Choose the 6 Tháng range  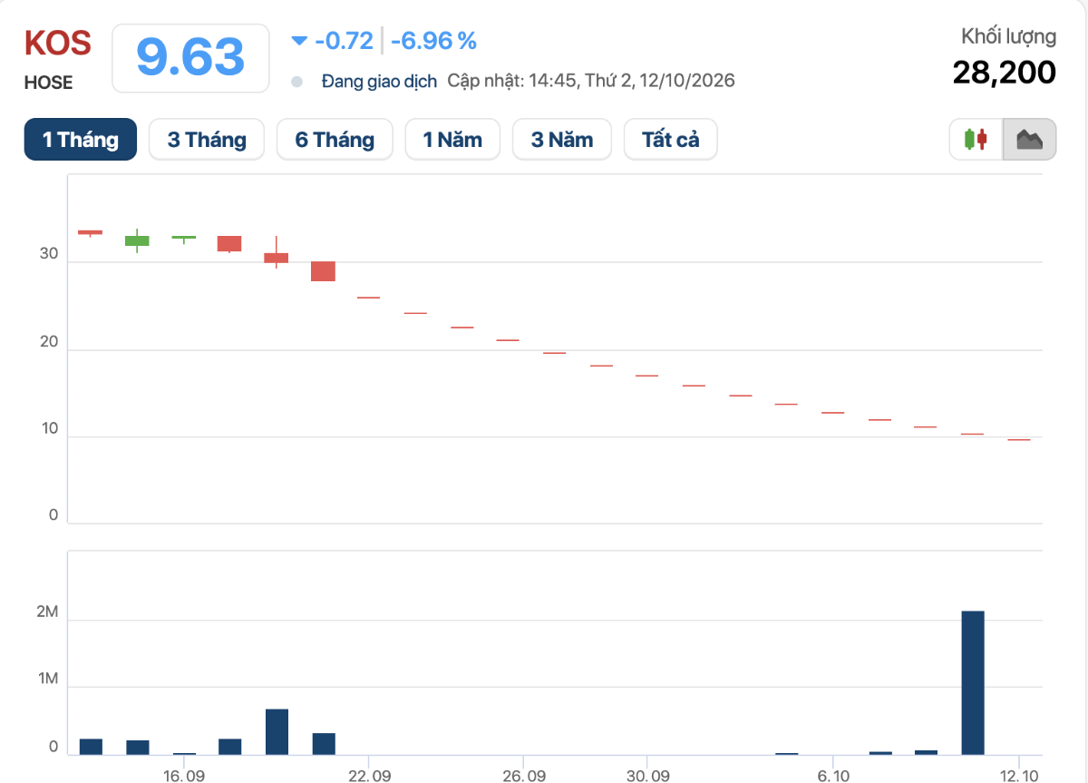coord(335,140)
